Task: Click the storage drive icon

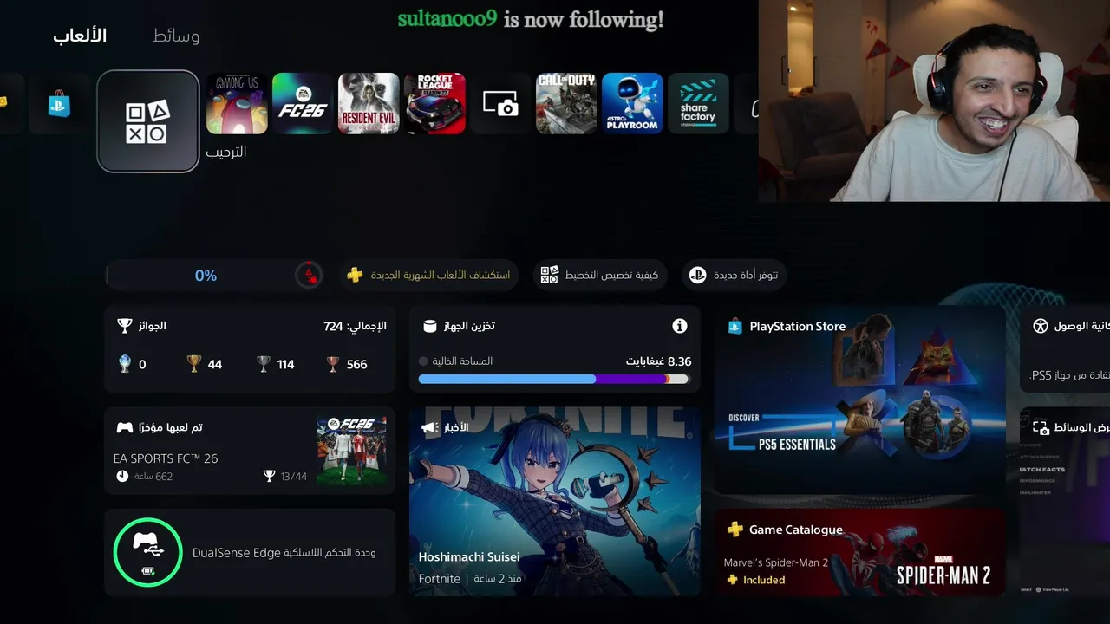Action: (429, 326)
